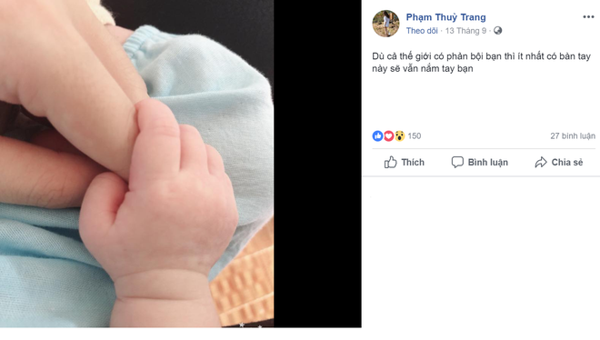View the 150 reactions count list
Screen dimensions: 600x340
(x=414, y=135)
